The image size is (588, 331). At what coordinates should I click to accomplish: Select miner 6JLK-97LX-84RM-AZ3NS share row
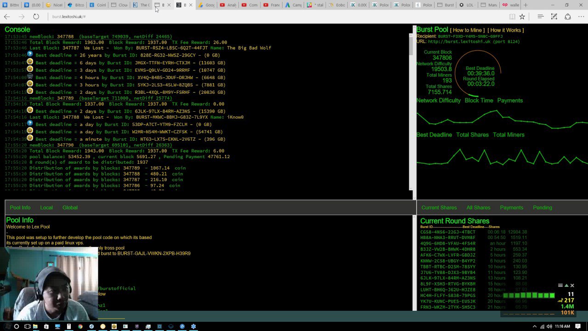coord(474,278)
